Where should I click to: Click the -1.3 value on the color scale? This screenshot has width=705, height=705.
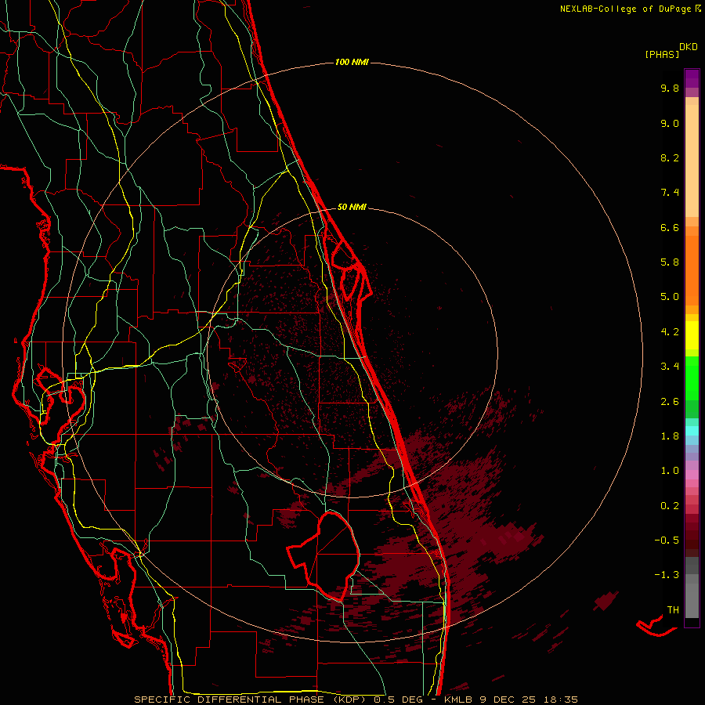click(x=667, y=576)
